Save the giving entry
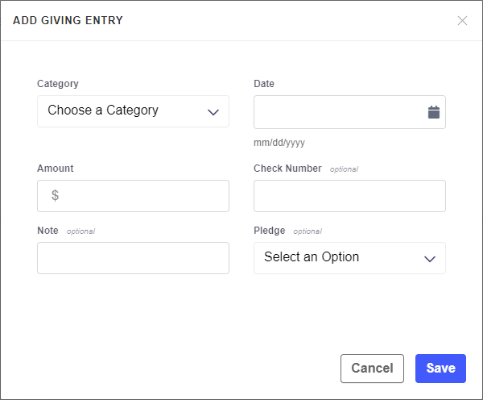The height and width of the screenshot is (400, 483). (440, 369)
